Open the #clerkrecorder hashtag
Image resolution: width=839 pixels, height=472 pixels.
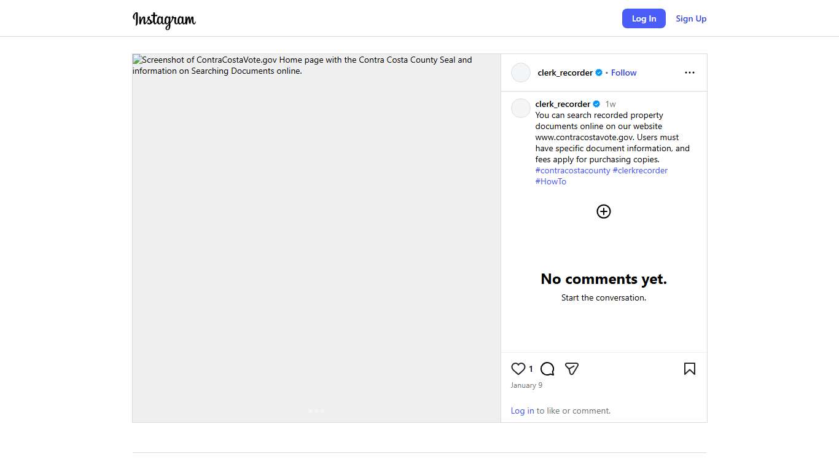pos(640,170)
